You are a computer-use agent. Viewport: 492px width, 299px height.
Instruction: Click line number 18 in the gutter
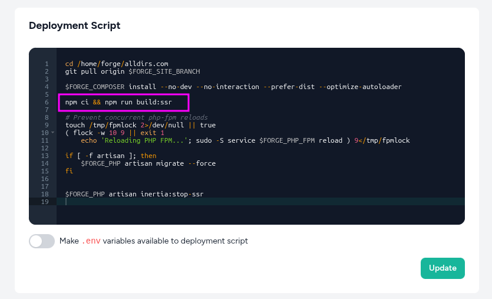(x=45, y=194)
